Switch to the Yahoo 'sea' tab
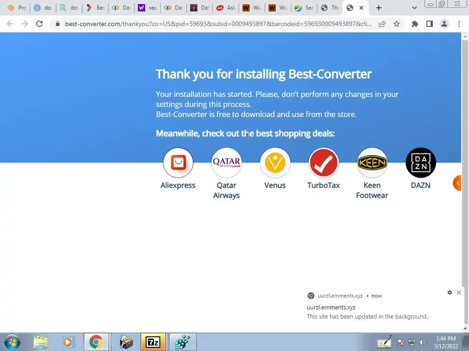 click(x=147, y=8)
